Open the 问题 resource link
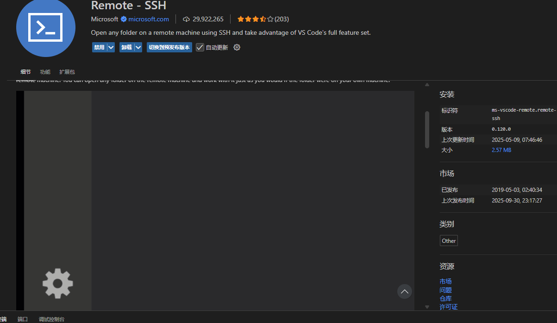Screen dimensions: 557x323 (x=445, y=290)
